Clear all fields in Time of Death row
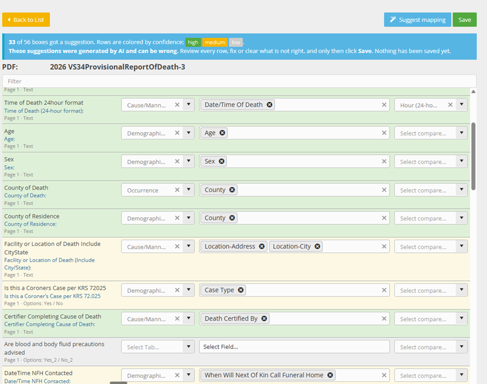This screenshot has height=384, width=487. point(384,105)
